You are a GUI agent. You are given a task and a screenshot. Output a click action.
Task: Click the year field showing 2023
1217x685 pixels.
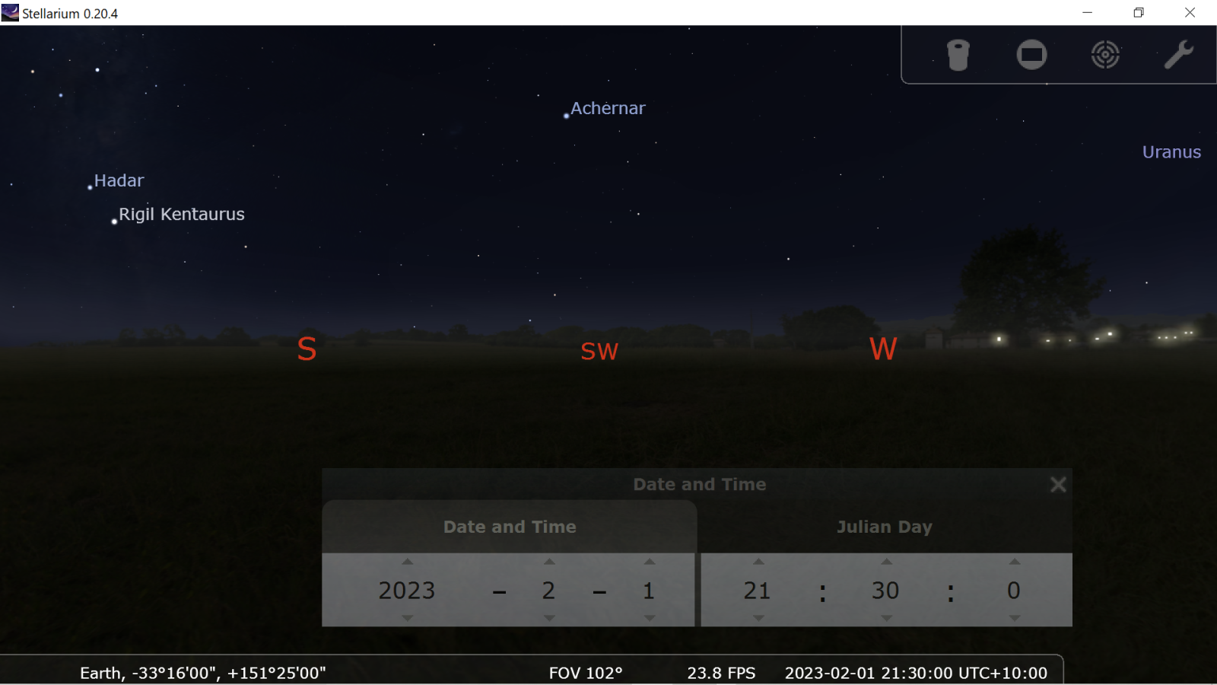[407, 591]
